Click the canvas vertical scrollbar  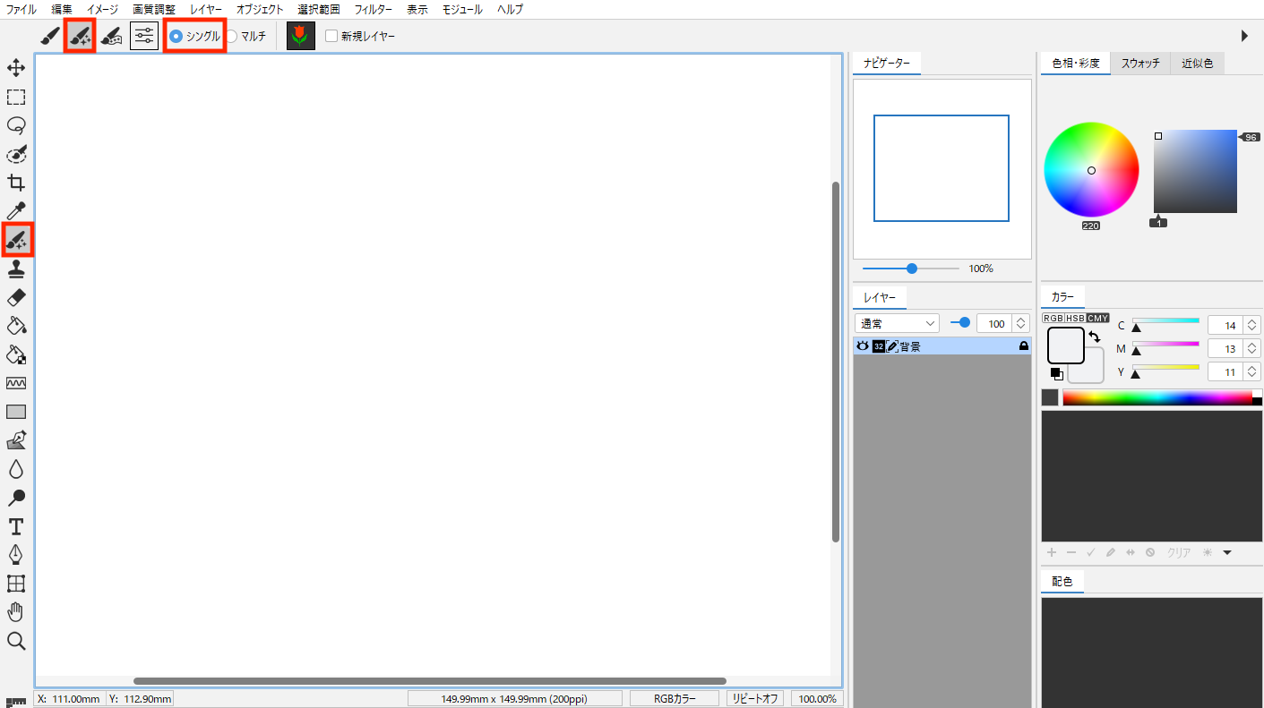836,363
